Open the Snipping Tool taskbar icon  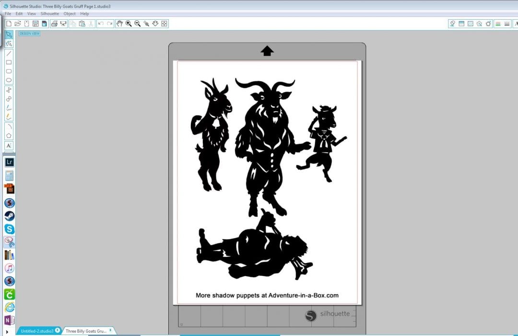pyautogui.click(x=9, y=242)
